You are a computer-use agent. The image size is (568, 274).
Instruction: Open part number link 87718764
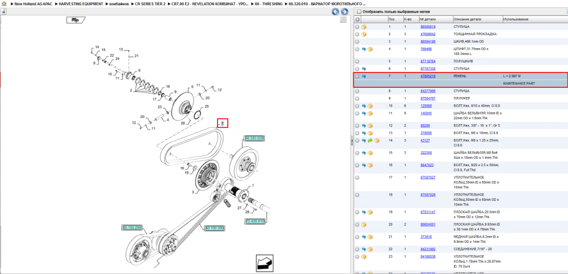click(428, 61)
